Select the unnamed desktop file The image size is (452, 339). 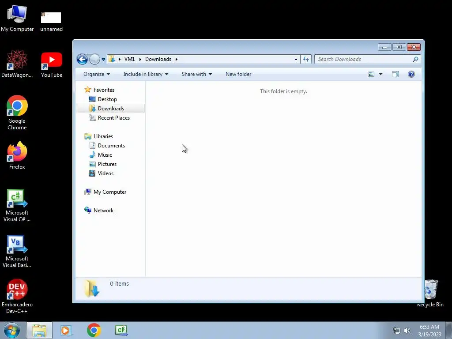tap(51, 22)
